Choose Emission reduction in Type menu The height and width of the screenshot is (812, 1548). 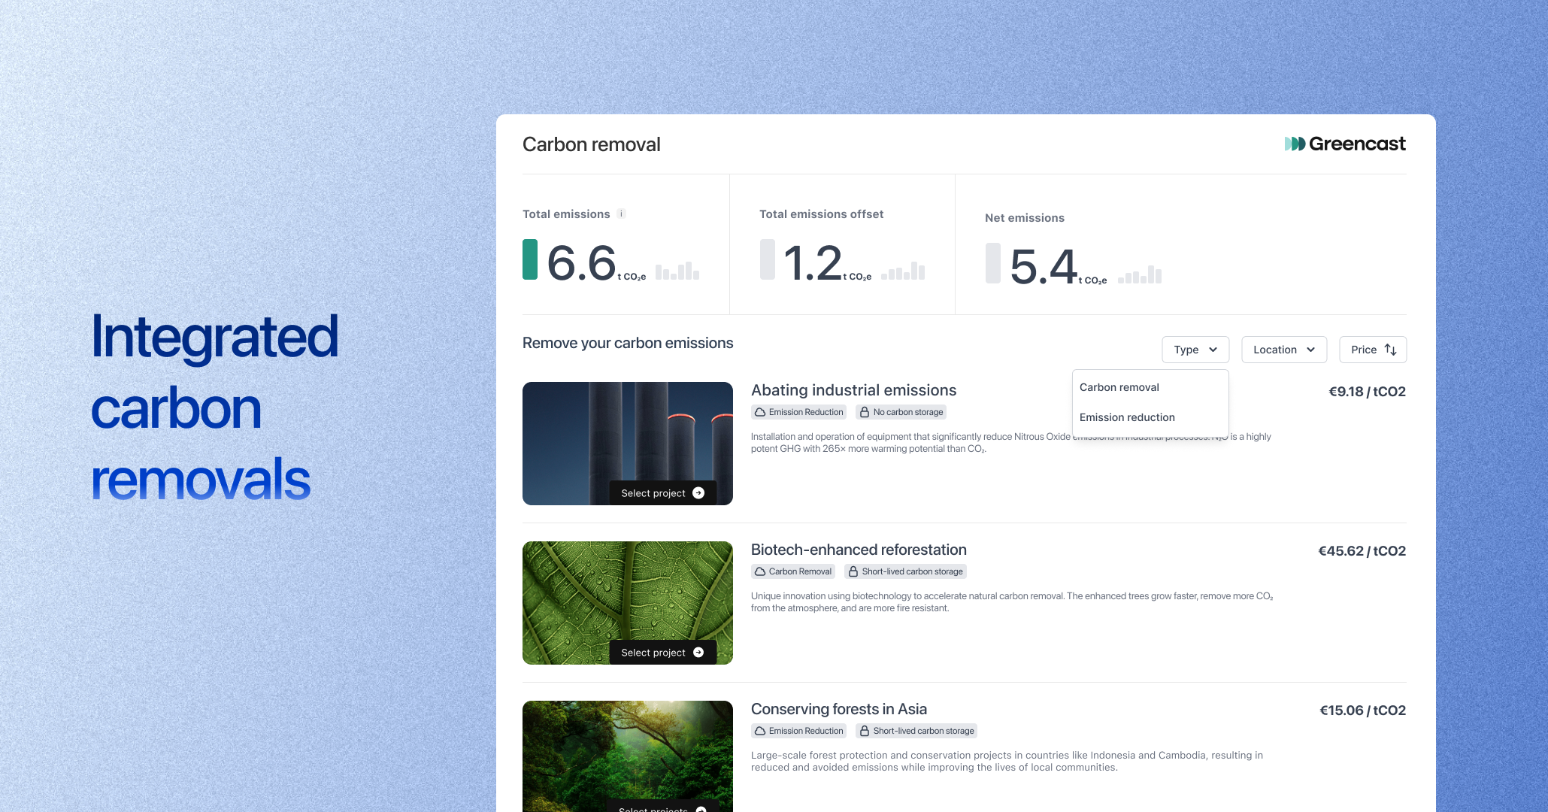click(x=1150, y=417)
